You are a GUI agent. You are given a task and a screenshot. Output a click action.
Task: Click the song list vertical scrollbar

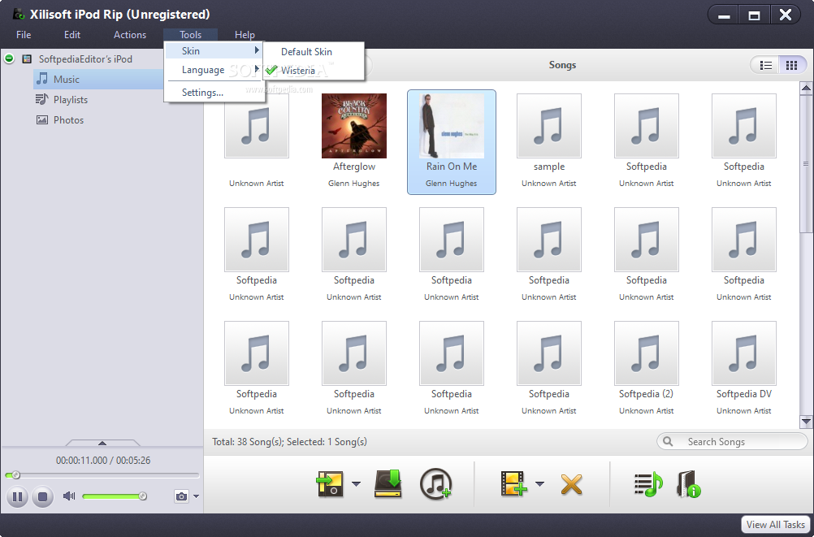click(806, 164)
